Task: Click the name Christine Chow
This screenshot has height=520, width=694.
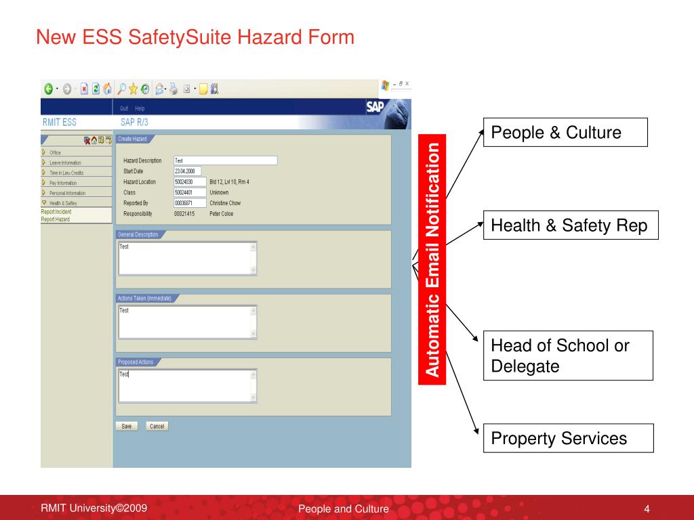Action: pos(225,203)
